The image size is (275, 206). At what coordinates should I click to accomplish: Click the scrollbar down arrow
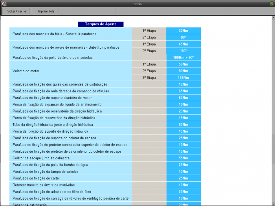[x=273, y=203]
